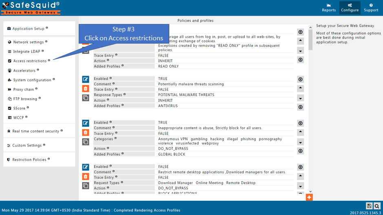Click the policies list scrollbar up arrow
The image size is (383, 215).
[310, 28]
